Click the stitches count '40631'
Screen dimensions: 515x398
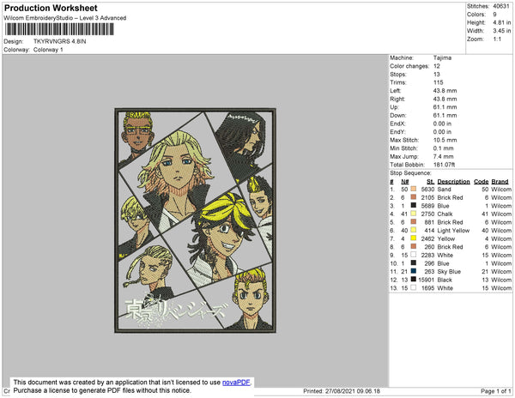(x=501, y=6)
